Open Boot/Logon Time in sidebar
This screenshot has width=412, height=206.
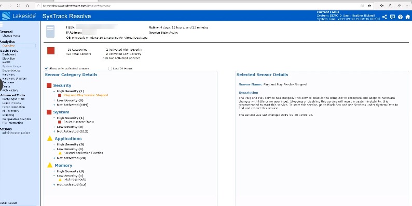pos(13,99)
